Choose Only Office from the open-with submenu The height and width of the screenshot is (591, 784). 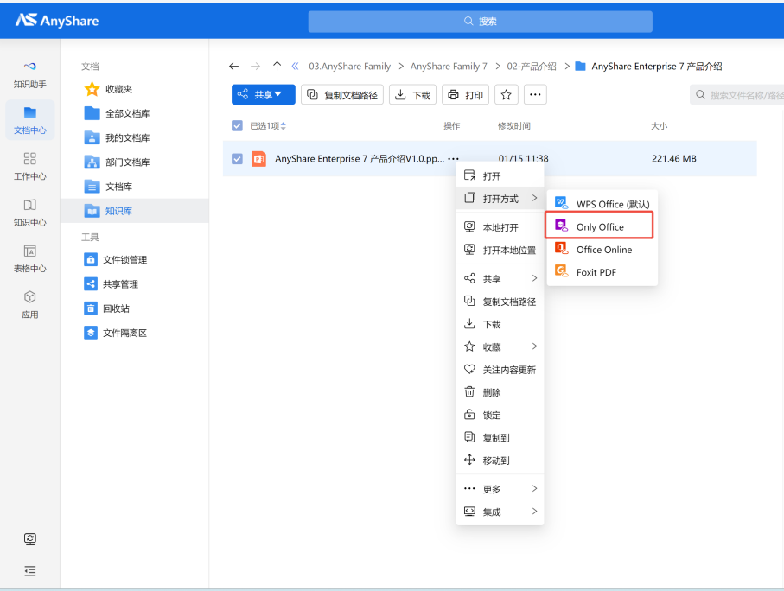pyautogui.click(x=599, y=226)
